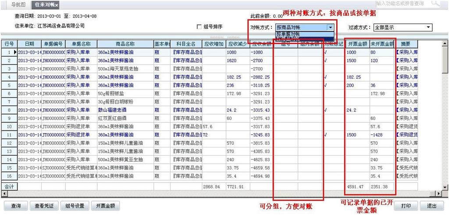Click the 500ml海天草菇老抽 product cell
The image size is (449, 215).
pos(125,69)
